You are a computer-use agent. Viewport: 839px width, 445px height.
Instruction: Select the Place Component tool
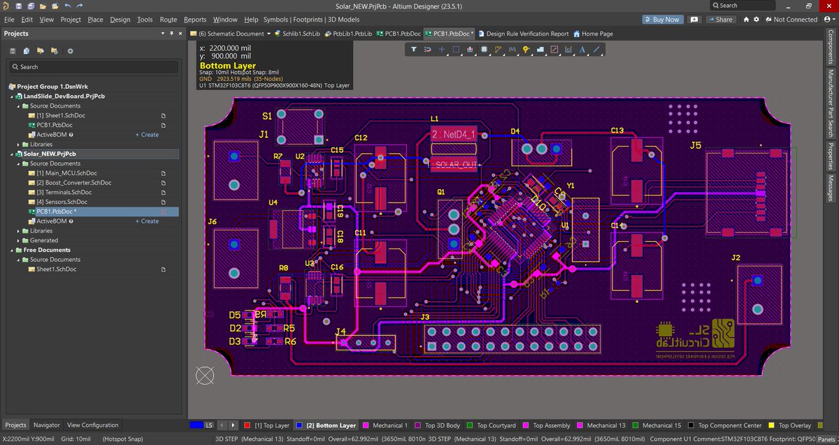click(484, 50)
